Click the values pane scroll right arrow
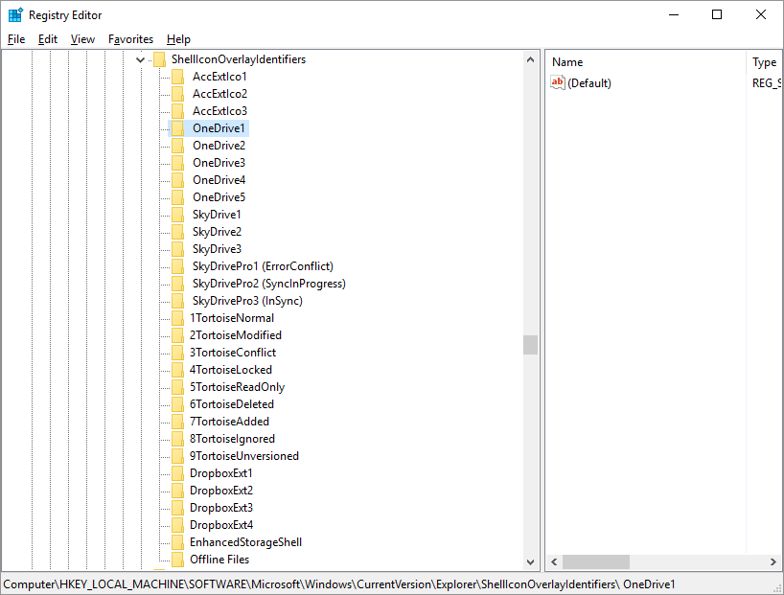 click(x=773, y=562)
